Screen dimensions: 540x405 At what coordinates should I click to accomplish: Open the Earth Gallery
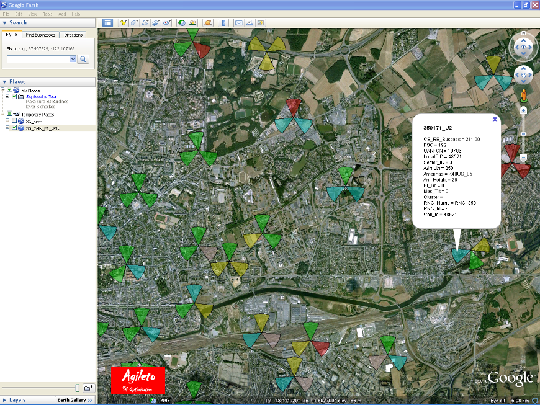(x=74, y=400)
